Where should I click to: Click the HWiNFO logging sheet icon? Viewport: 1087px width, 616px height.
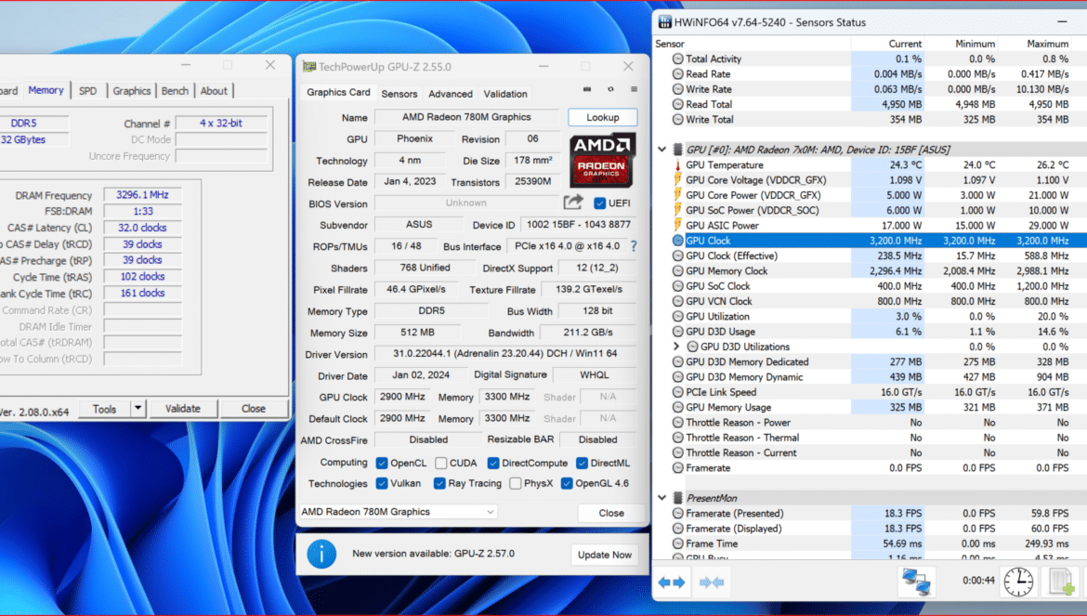[x=1062, y=582]
